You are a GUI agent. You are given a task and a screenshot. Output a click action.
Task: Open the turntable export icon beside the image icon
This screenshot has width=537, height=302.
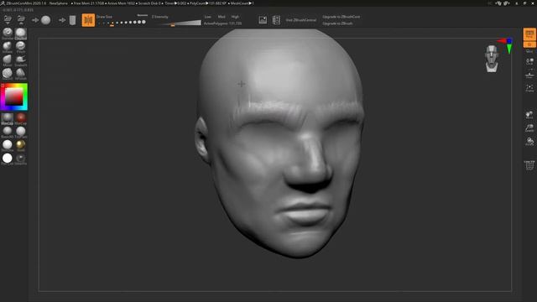[276, 20]
